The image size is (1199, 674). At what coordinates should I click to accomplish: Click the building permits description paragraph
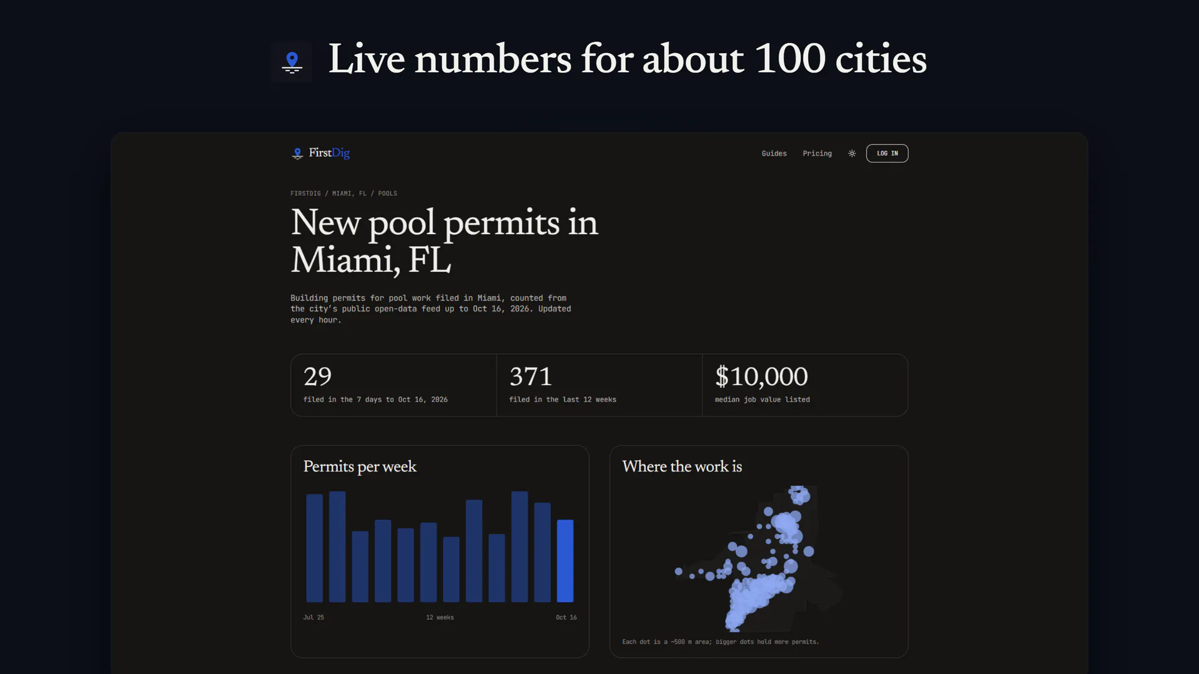[431, 309]
